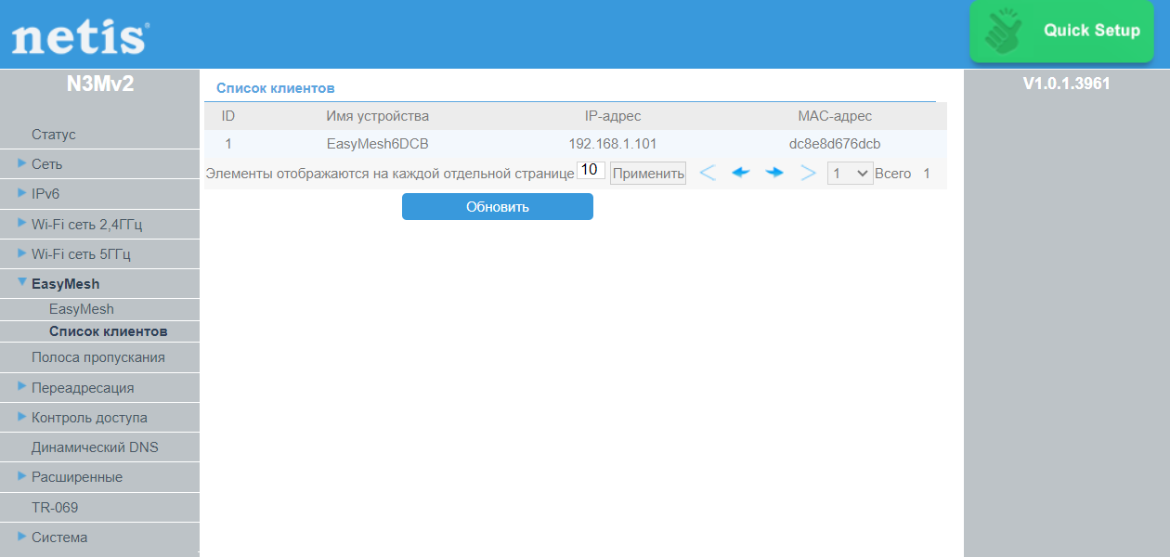1170x557 pixels.
Task: Click the netis logo
Action: pyautogui.click(x=80, y=38)
